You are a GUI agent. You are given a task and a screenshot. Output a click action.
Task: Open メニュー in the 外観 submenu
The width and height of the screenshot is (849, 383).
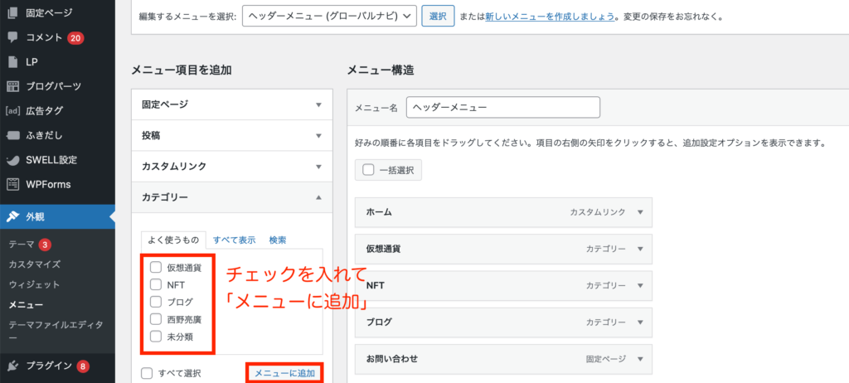tap(26, 305)
